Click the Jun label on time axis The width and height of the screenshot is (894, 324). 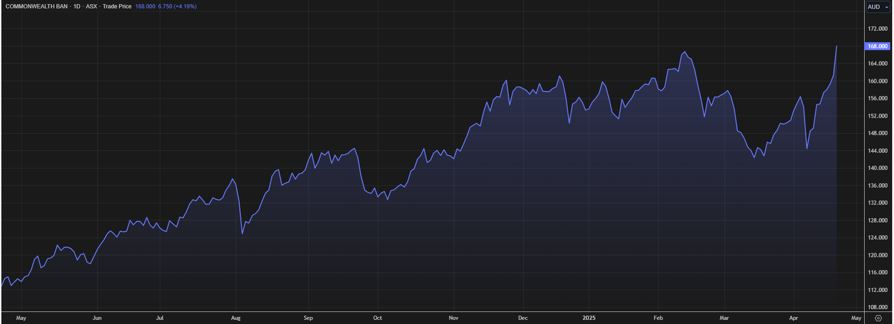coord(97,318)
